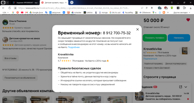Open the translate bookmark icon
The width and height of the screenshot is (194, 103).
[x=46, y=12]
